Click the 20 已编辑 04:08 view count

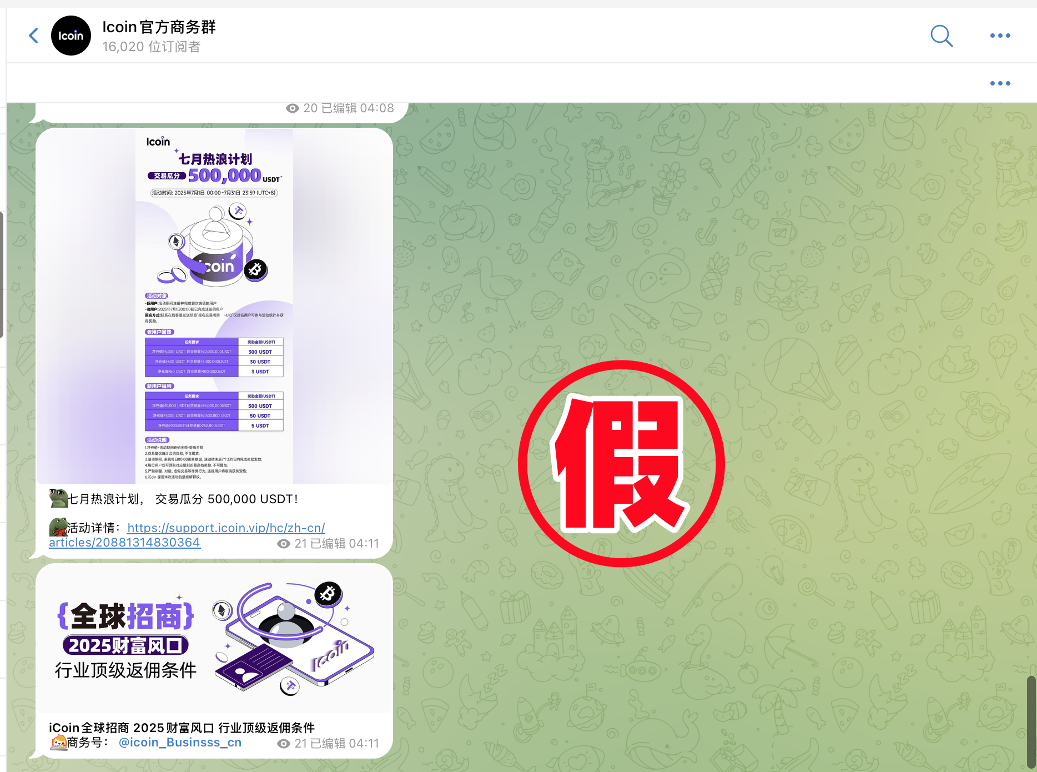point(340,108)
